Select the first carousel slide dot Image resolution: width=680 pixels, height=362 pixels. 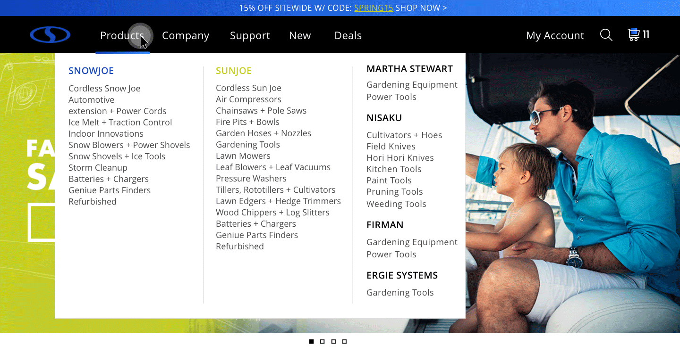coord(311,341)
